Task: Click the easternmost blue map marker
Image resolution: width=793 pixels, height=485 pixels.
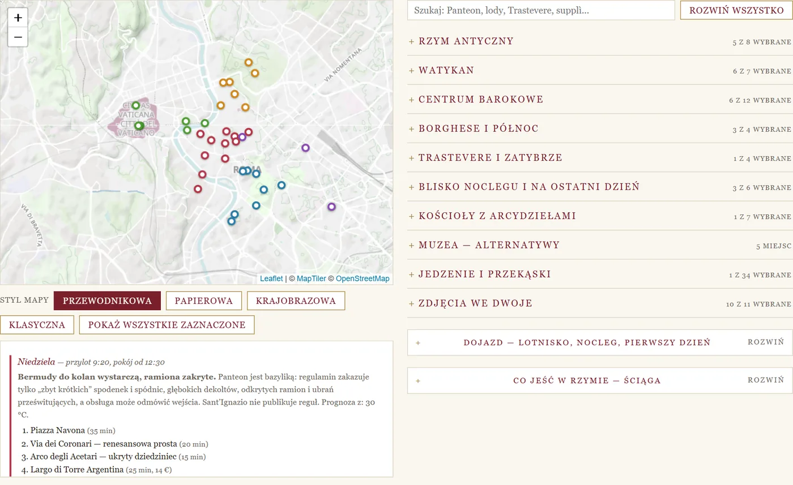Action: tap(281, 185)
